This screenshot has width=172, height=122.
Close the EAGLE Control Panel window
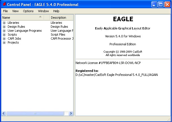pos(167,5)
